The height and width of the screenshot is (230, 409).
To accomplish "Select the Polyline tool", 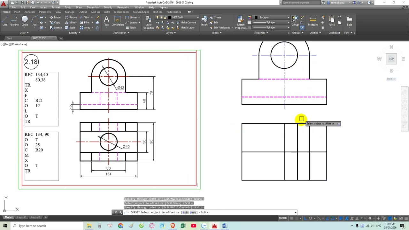I will coord(14,21).
